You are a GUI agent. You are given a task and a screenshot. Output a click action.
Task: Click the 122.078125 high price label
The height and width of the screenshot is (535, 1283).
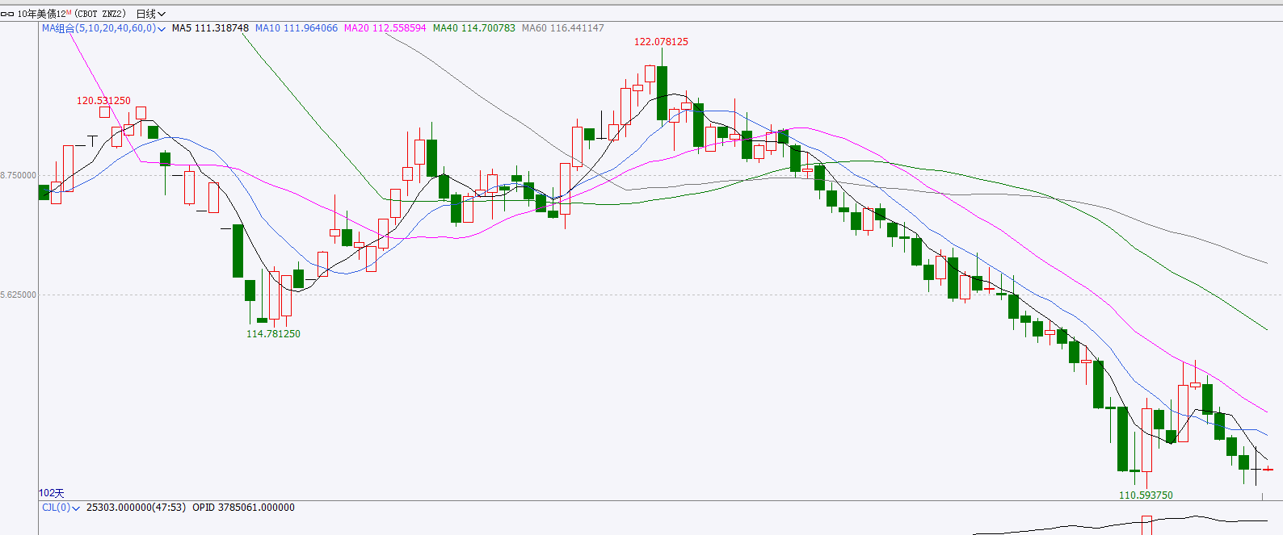pos(661,42)
